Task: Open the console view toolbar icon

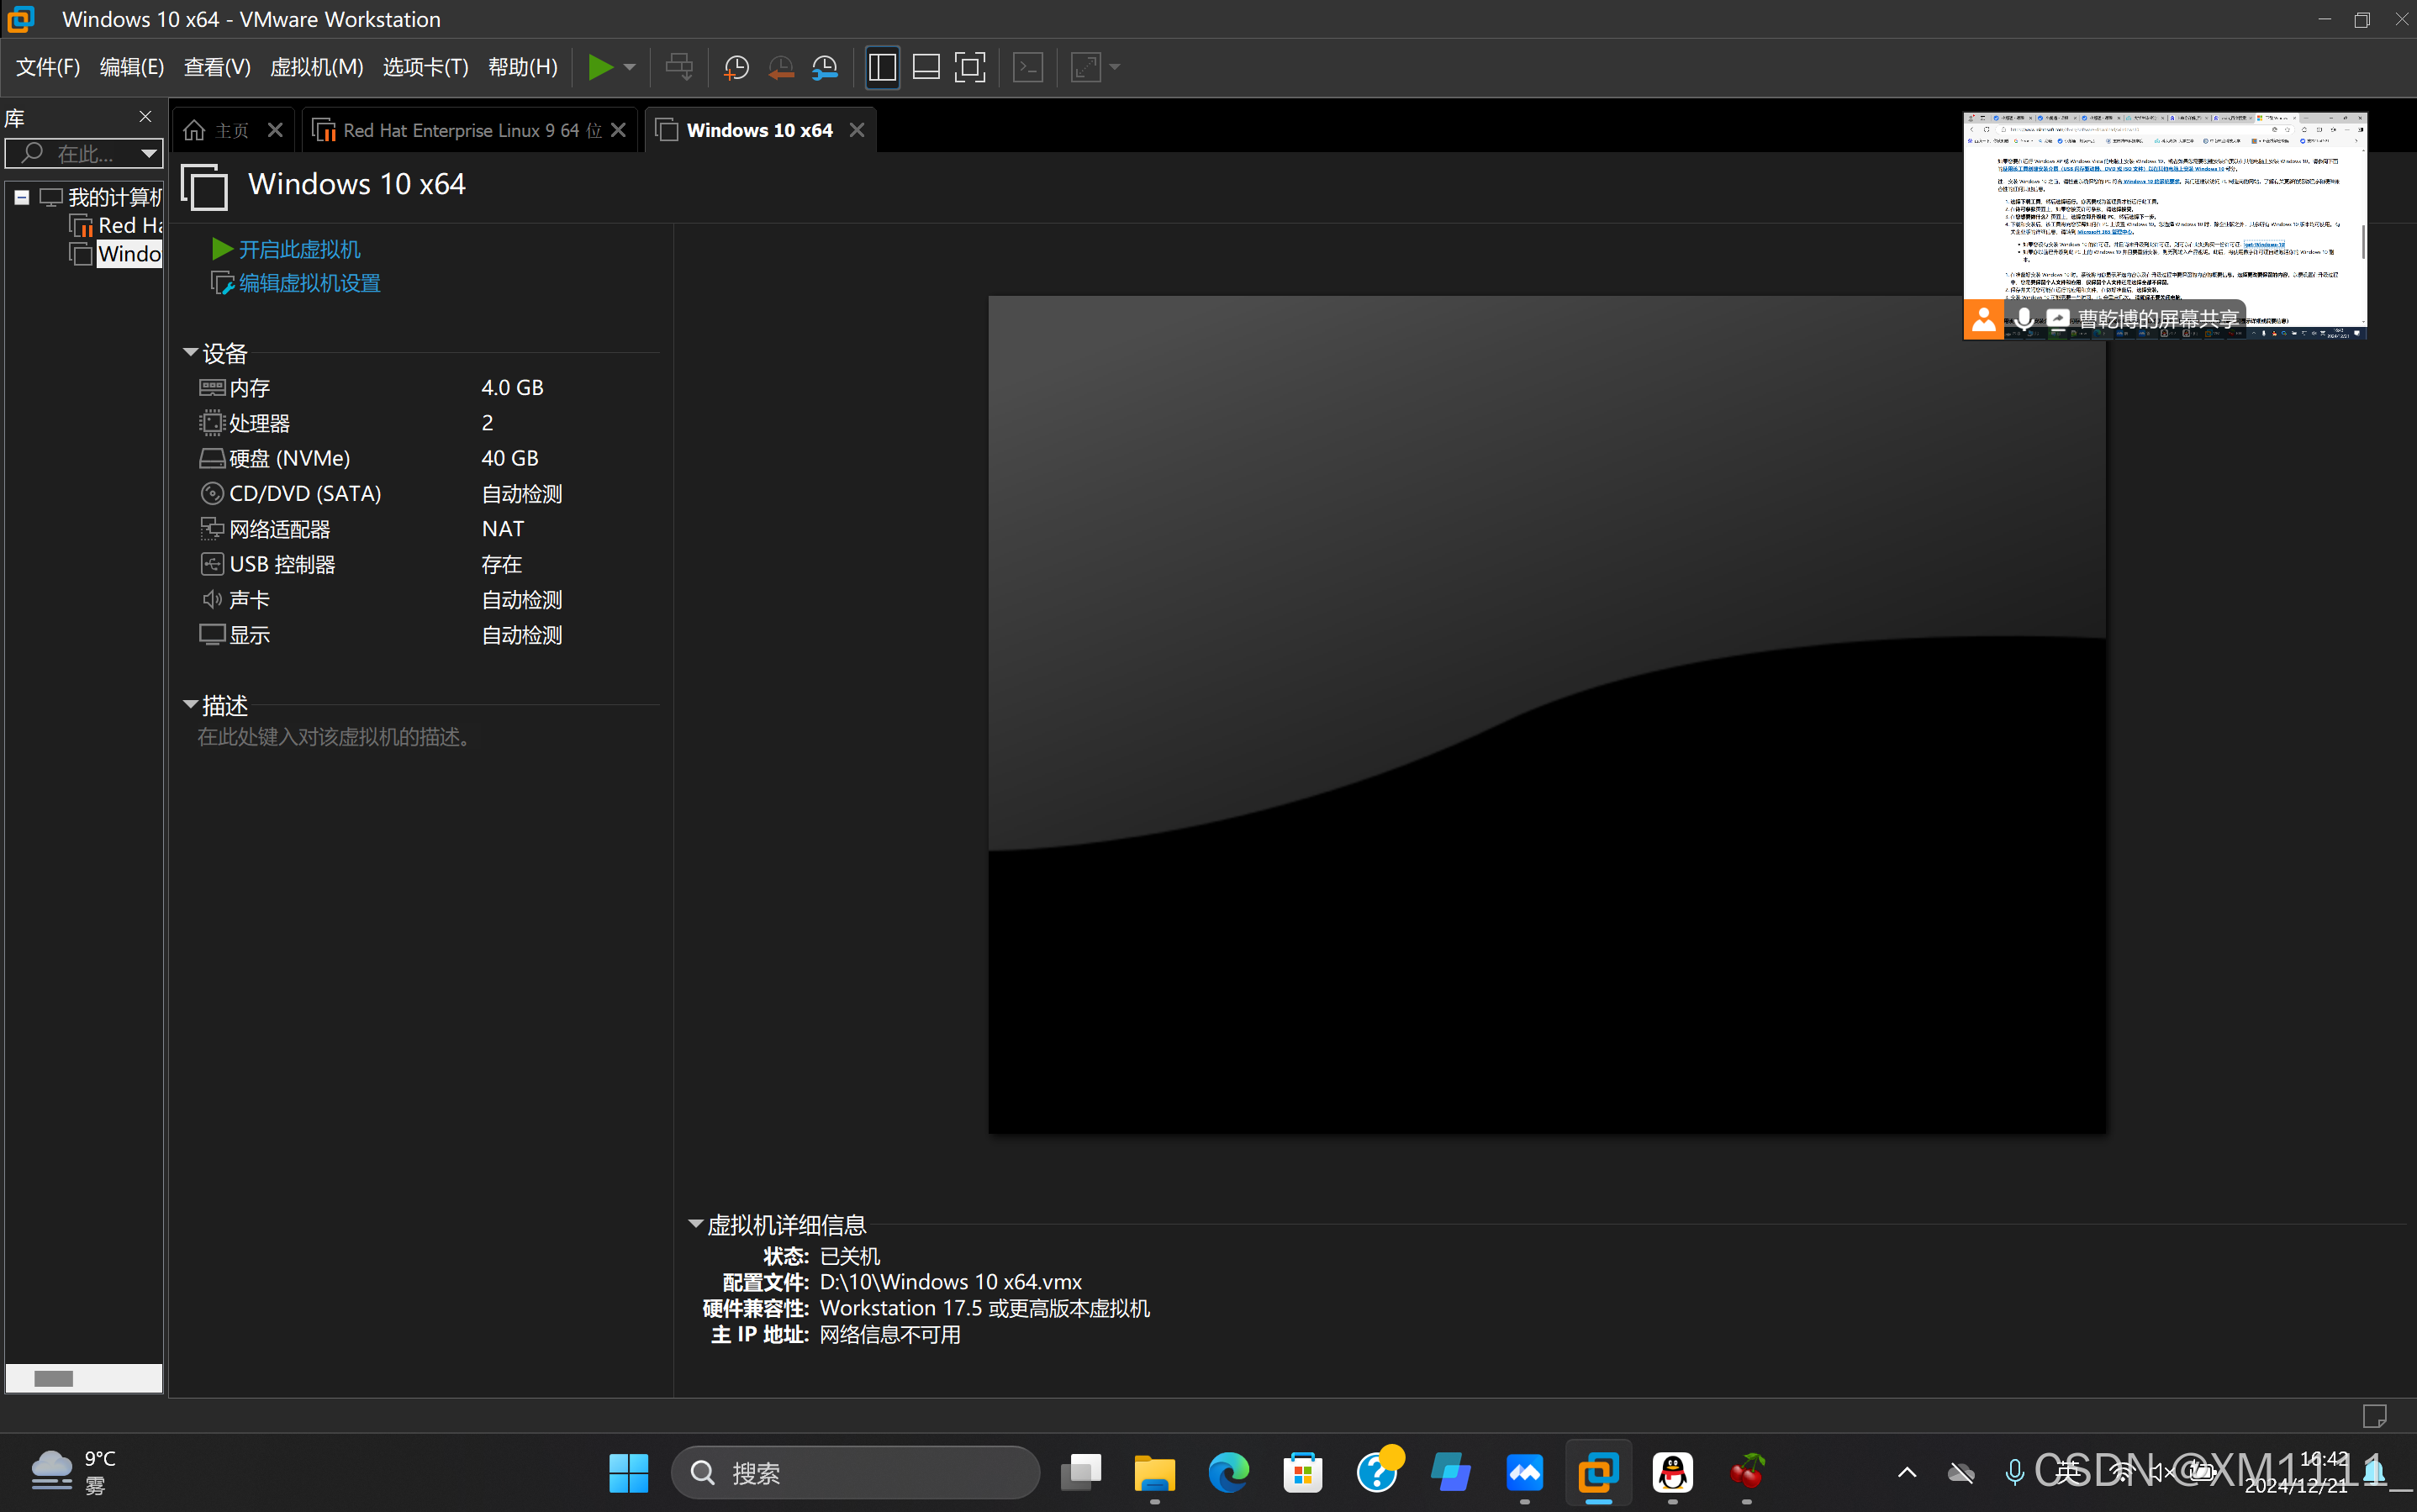Action: point(1028,67)
